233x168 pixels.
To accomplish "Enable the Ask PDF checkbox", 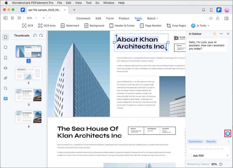I will click(190, 156).
